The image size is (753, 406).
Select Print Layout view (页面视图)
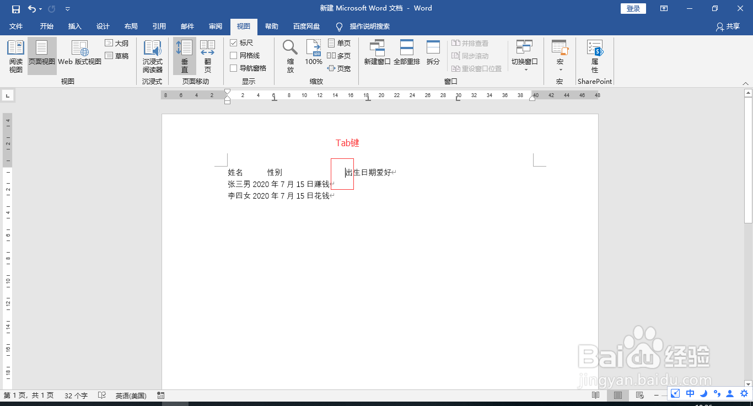point(42,56)
